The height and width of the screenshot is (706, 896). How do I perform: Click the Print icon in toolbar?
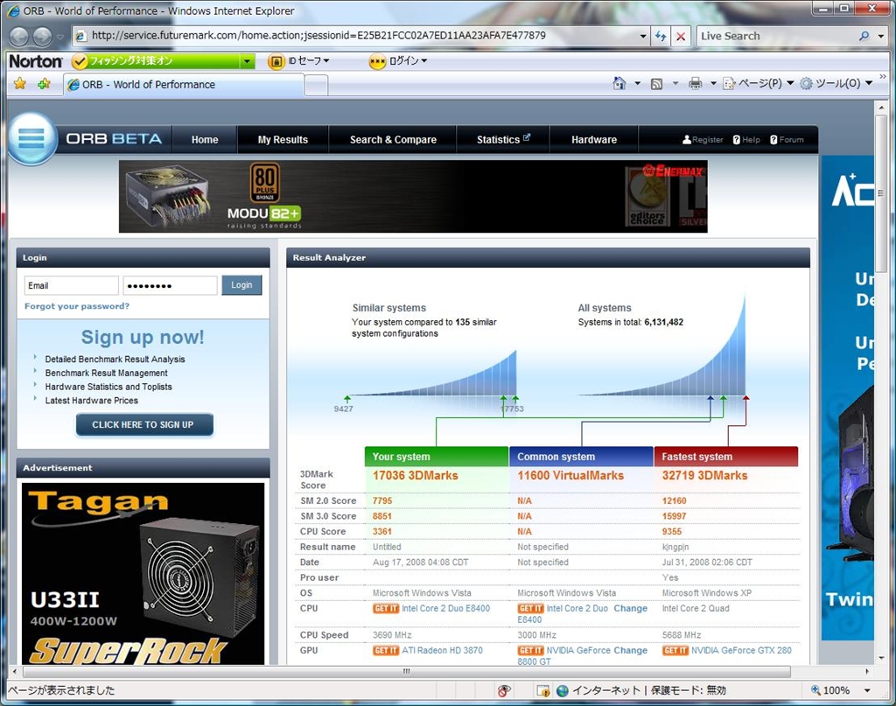click(x=696, y=83)
